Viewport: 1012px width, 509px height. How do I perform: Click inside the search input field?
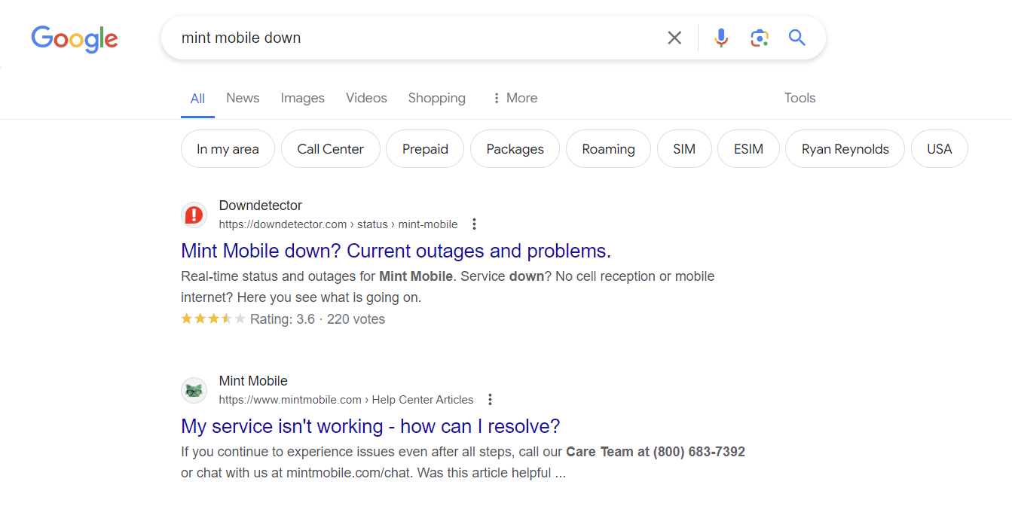(414, 37)
